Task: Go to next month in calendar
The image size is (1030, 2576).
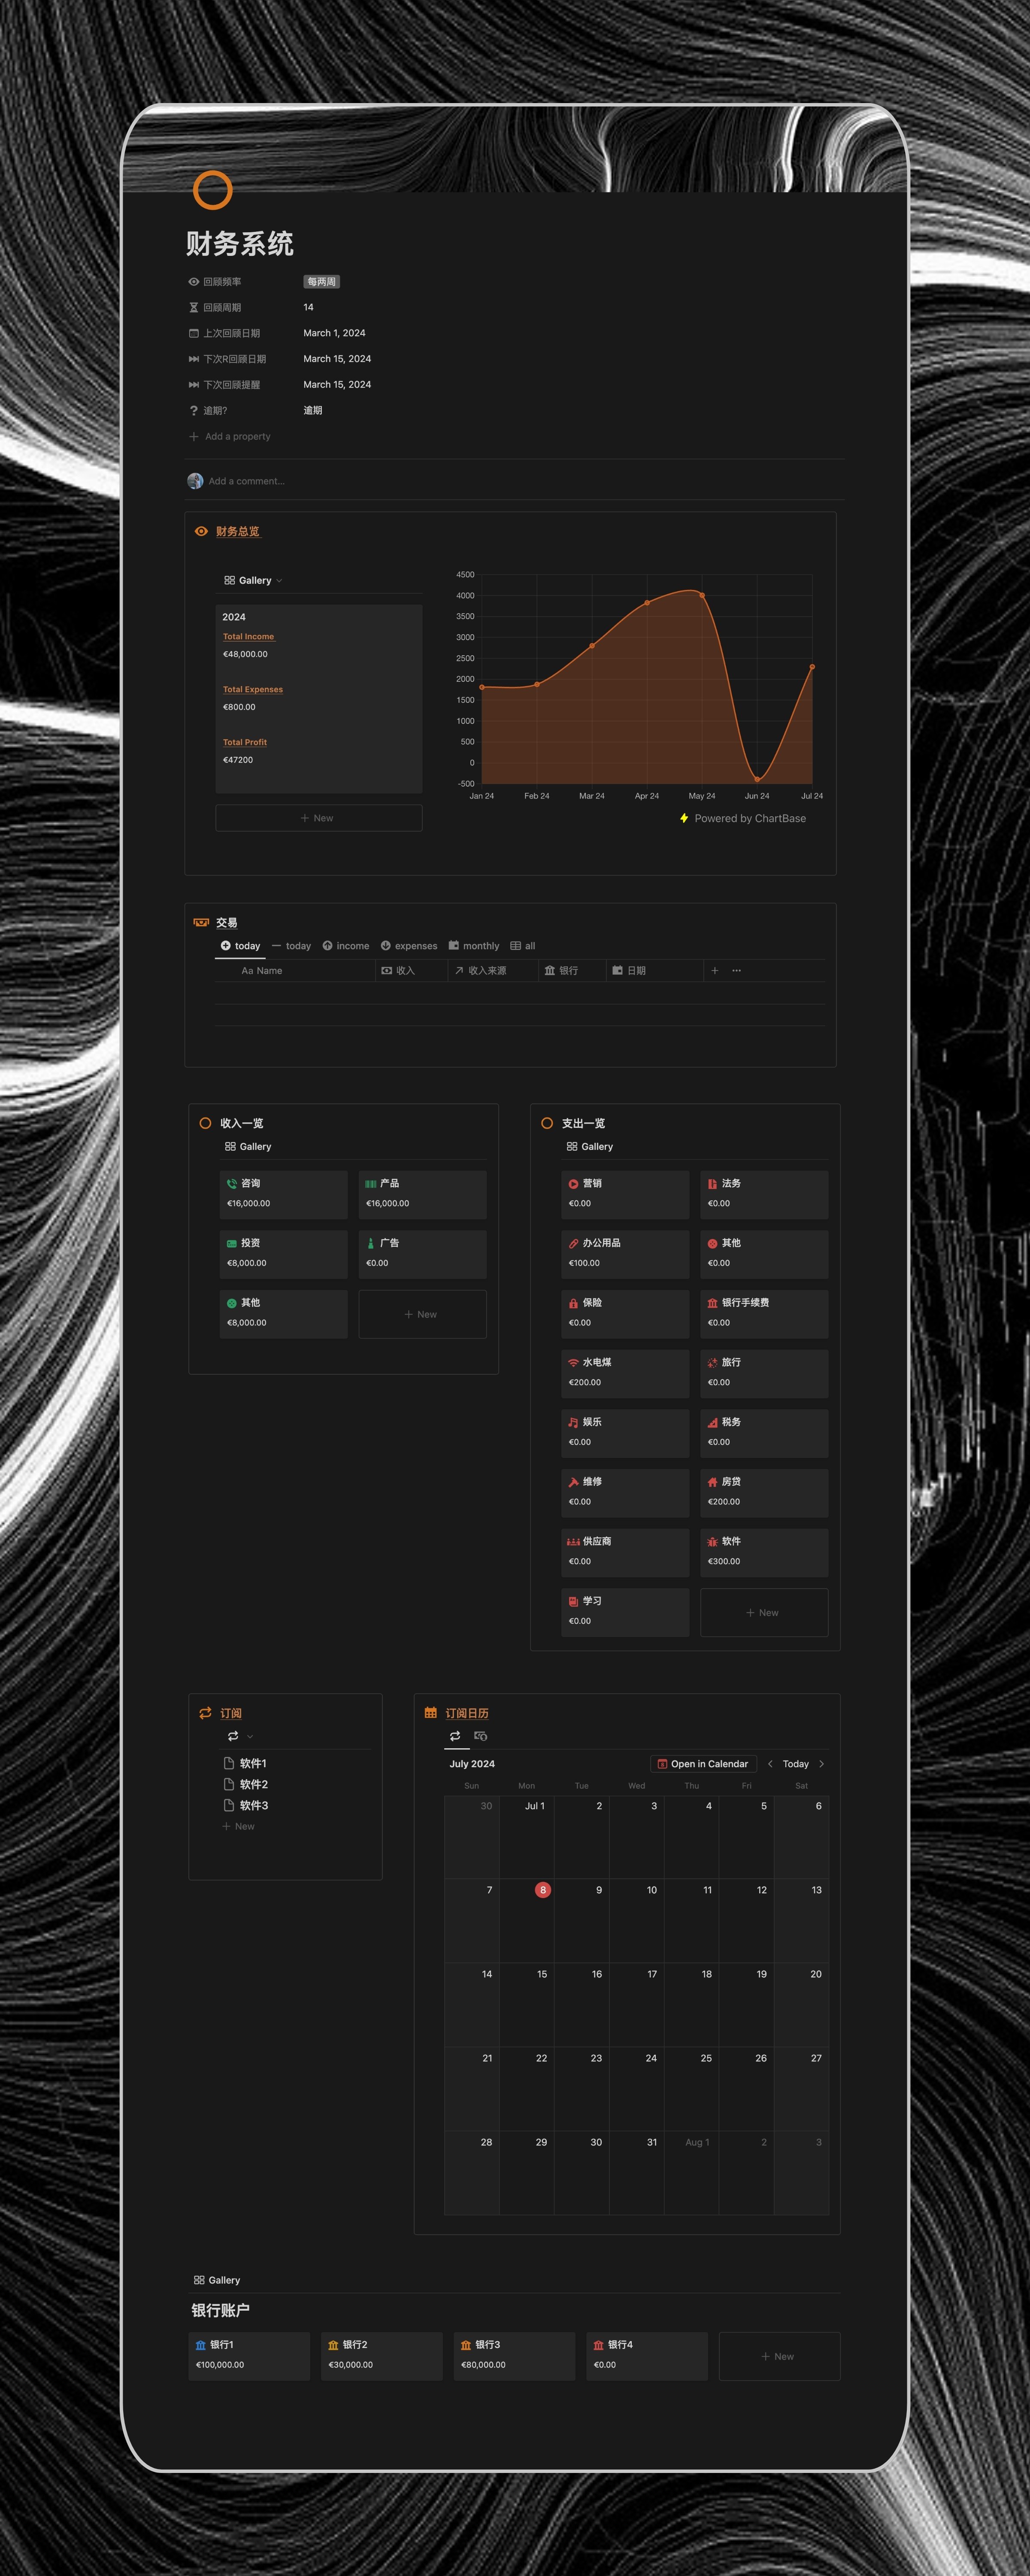Action: 822,1764
